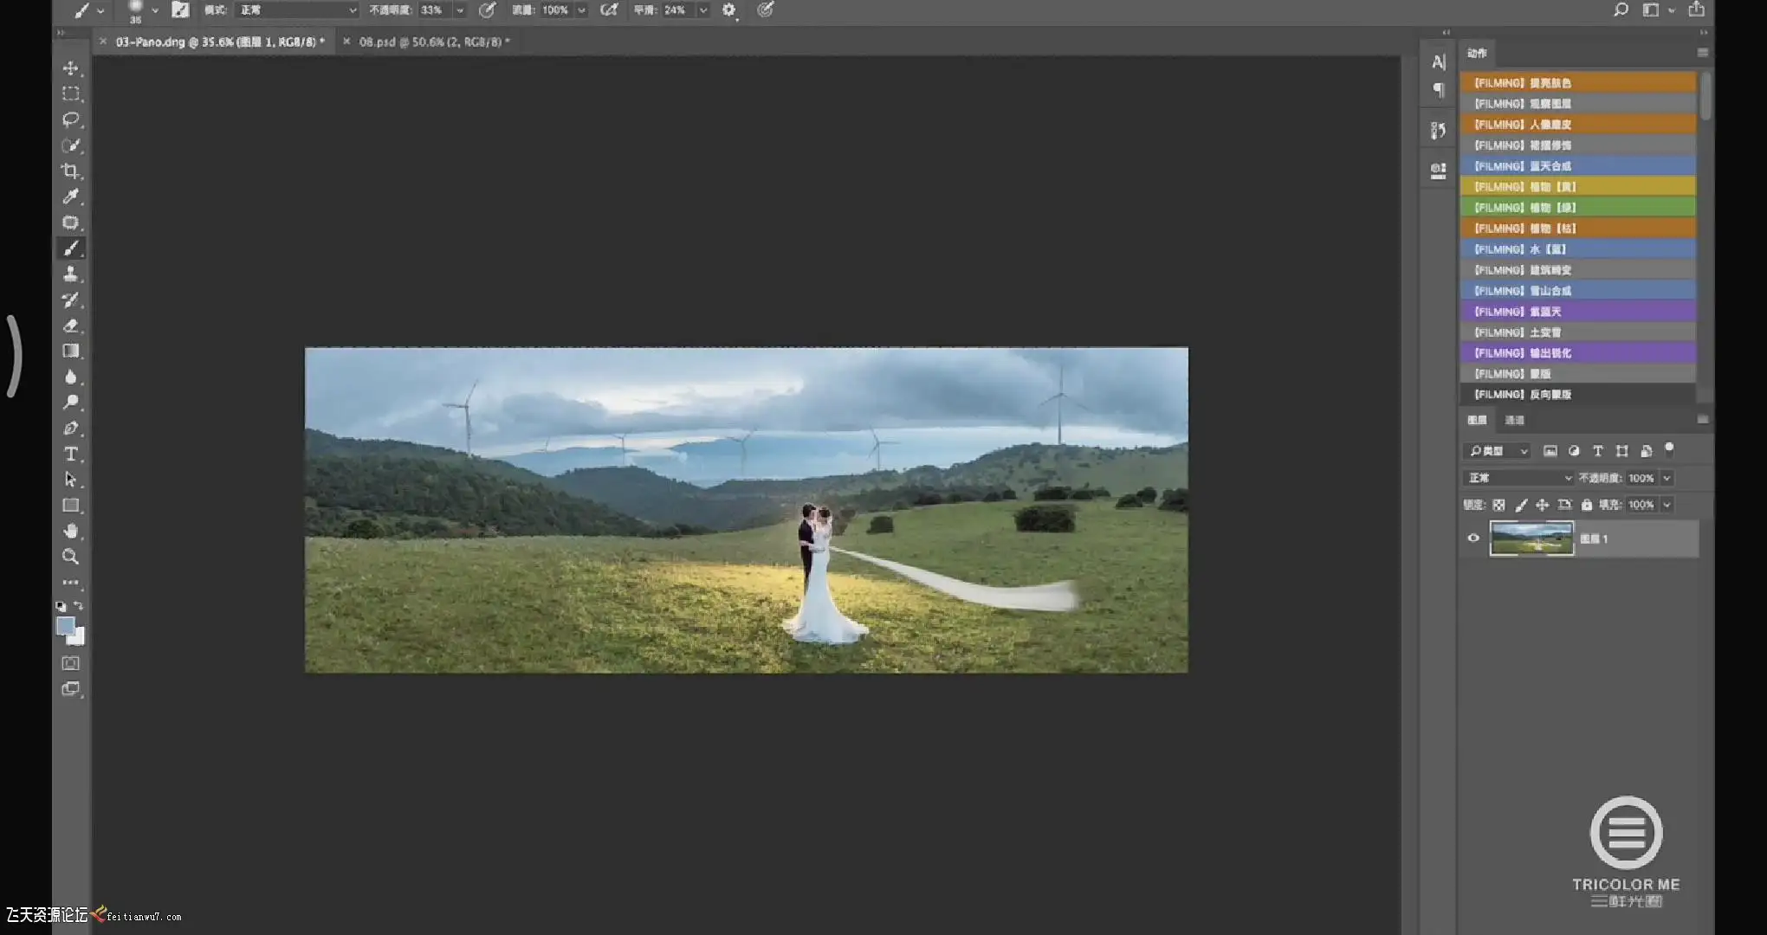
Task: Select the Move tool
Action: (x=71, y=68)
